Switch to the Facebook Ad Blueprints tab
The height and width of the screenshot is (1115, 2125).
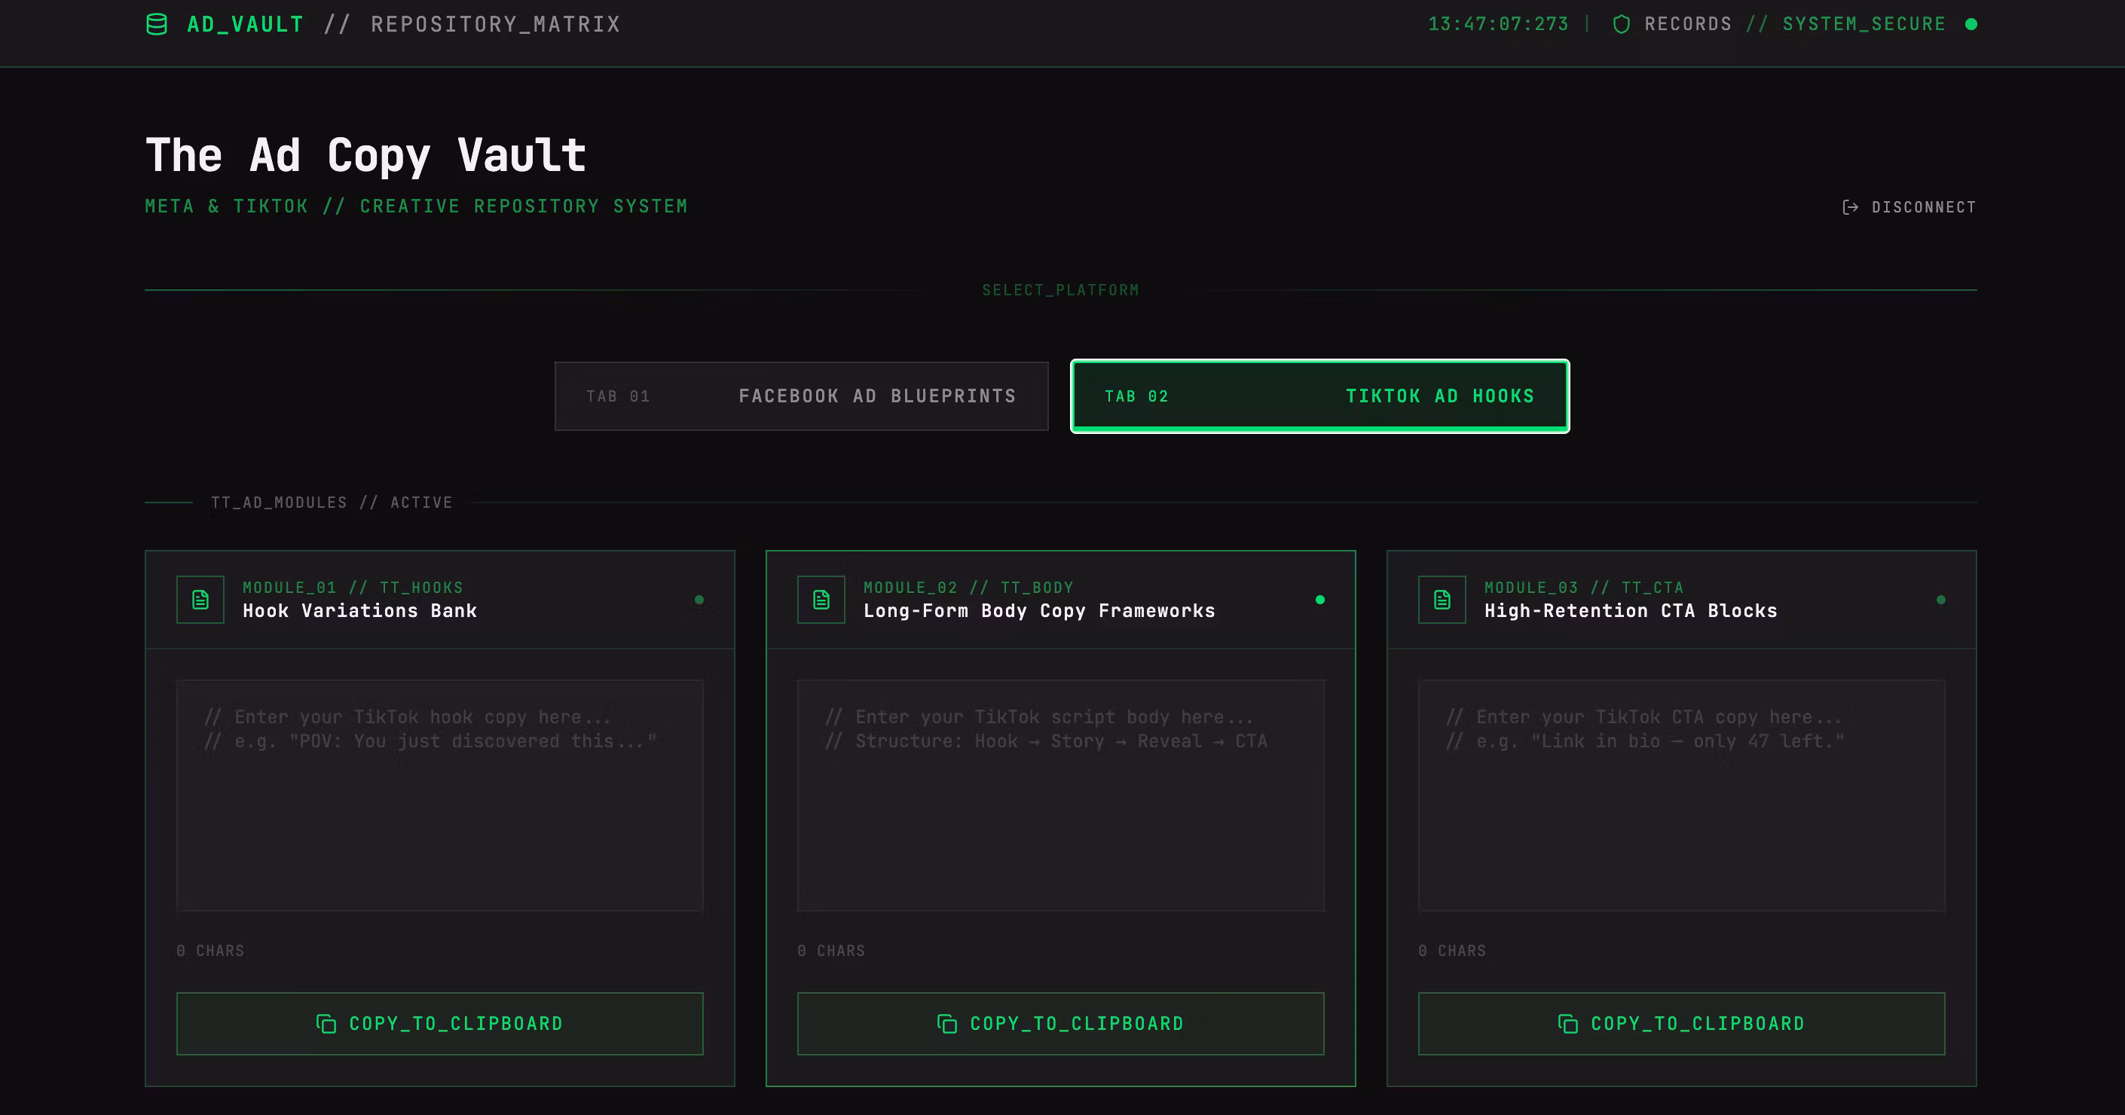point(801,396)
